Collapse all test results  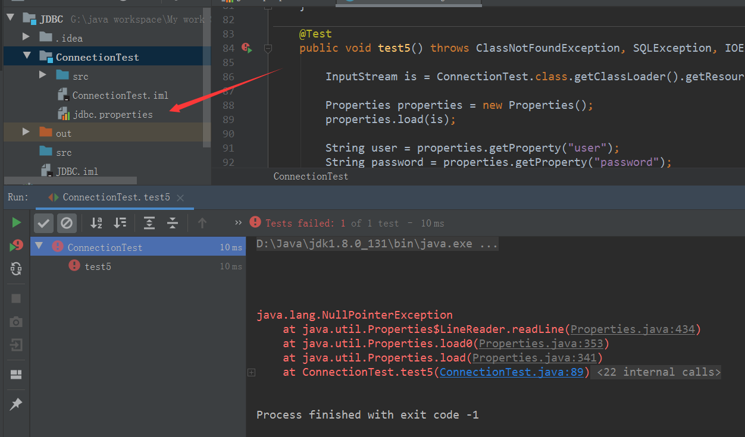click(x=173, y=223)
